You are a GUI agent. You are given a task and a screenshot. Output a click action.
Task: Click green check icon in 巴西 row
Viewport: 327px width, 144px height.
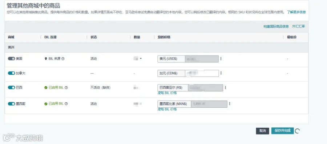pyautogui.click(x=46, y=88)
